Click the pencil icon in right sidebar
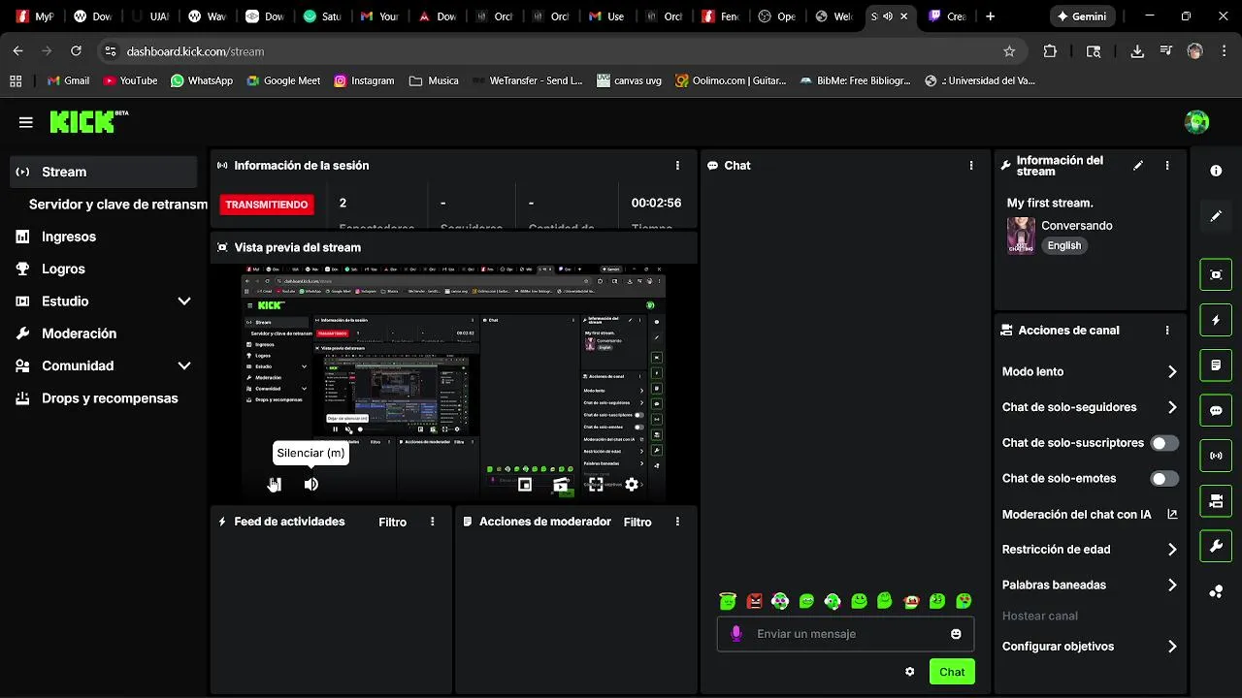 (x=1216, y=216)
